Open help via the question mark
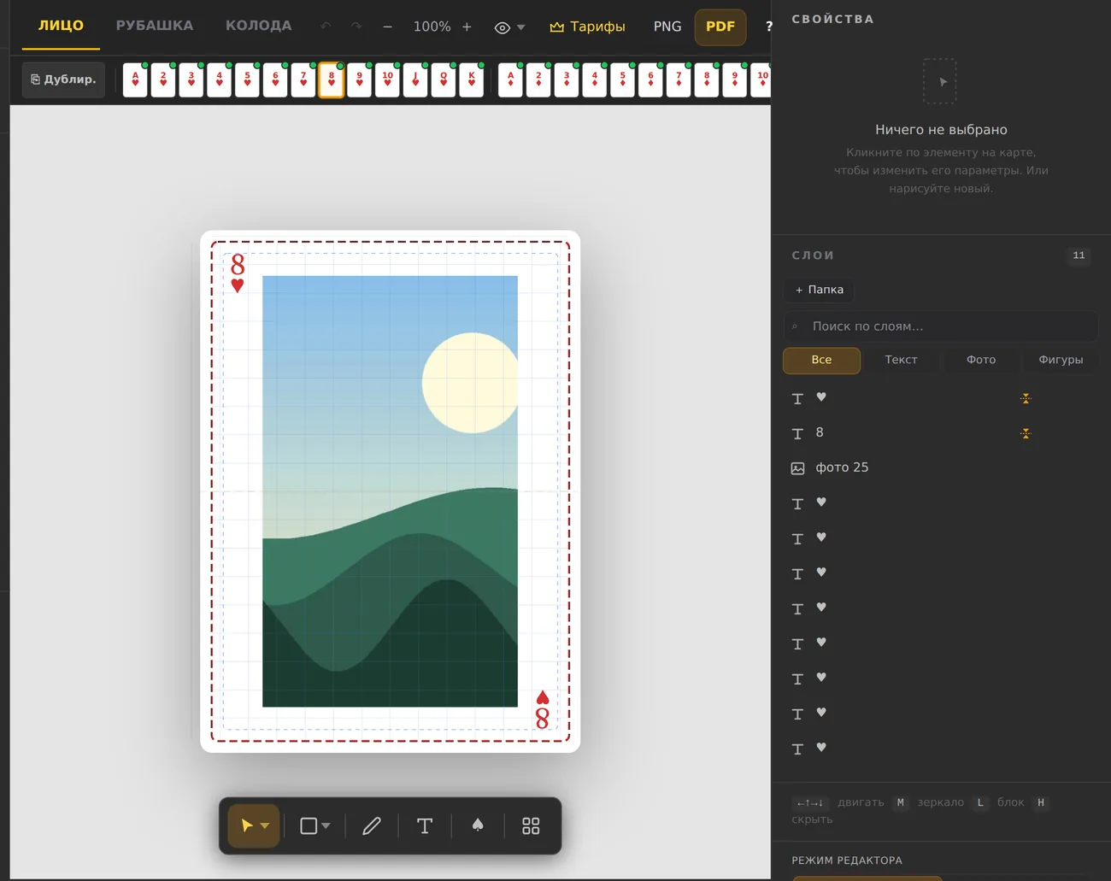 (768, 26)
